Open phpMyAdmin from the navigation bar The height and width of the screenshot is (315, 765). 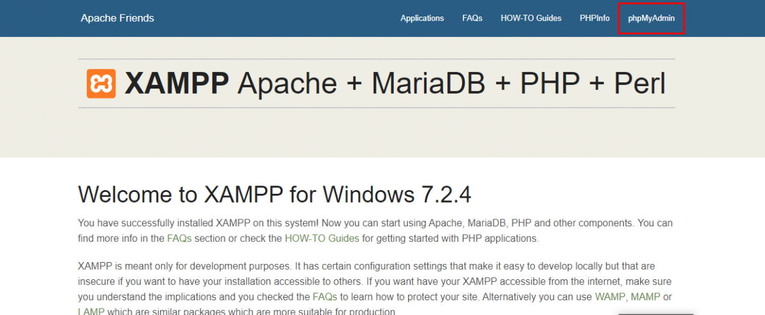point(652,18)
